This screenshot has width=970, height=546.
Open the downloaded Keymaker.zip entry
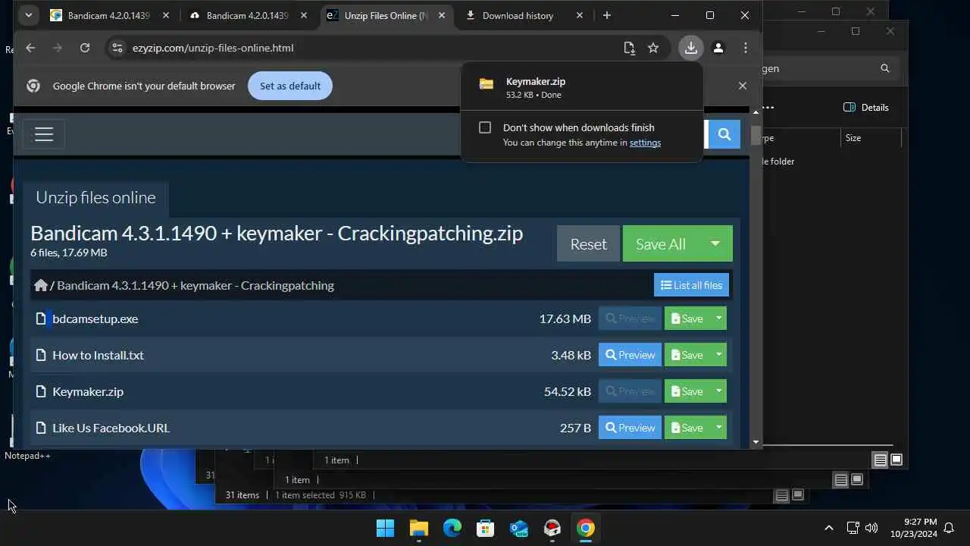580,87
